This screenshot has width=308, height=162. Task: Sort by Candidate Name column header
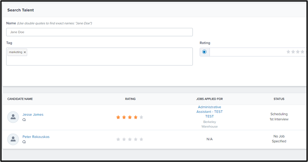point(20,99)
